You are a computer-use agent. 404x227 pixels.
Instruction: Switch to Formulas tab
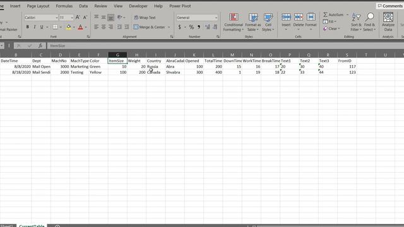click(64, 6)
